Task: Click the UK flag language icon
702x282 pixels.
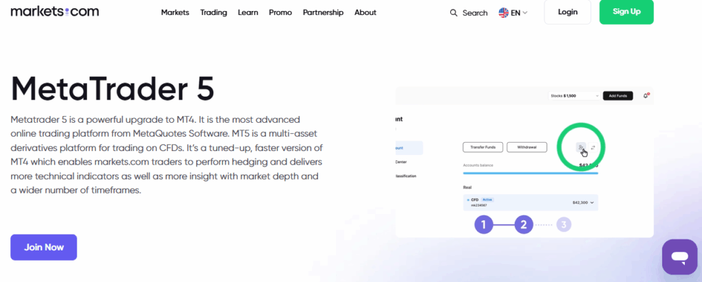Action: [x=504, y=12]
